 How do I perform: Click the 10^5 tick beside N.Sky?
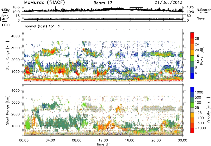pyautogui.click(x=16, y=7)
